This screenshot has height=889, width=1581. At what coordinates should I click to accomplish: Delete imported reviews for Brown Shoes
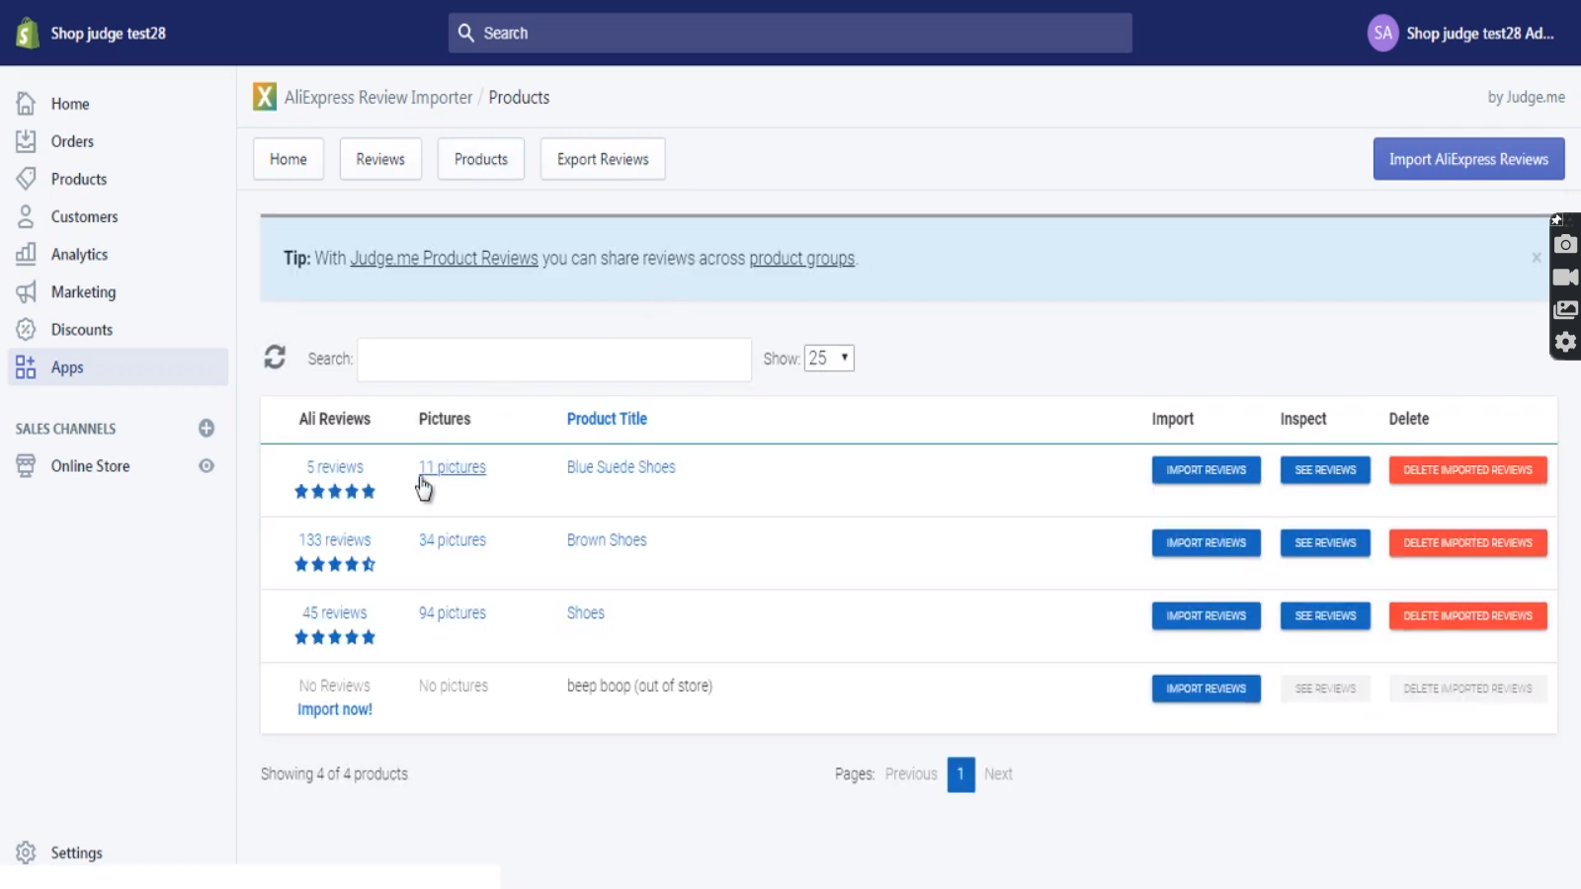point(1467,543)
